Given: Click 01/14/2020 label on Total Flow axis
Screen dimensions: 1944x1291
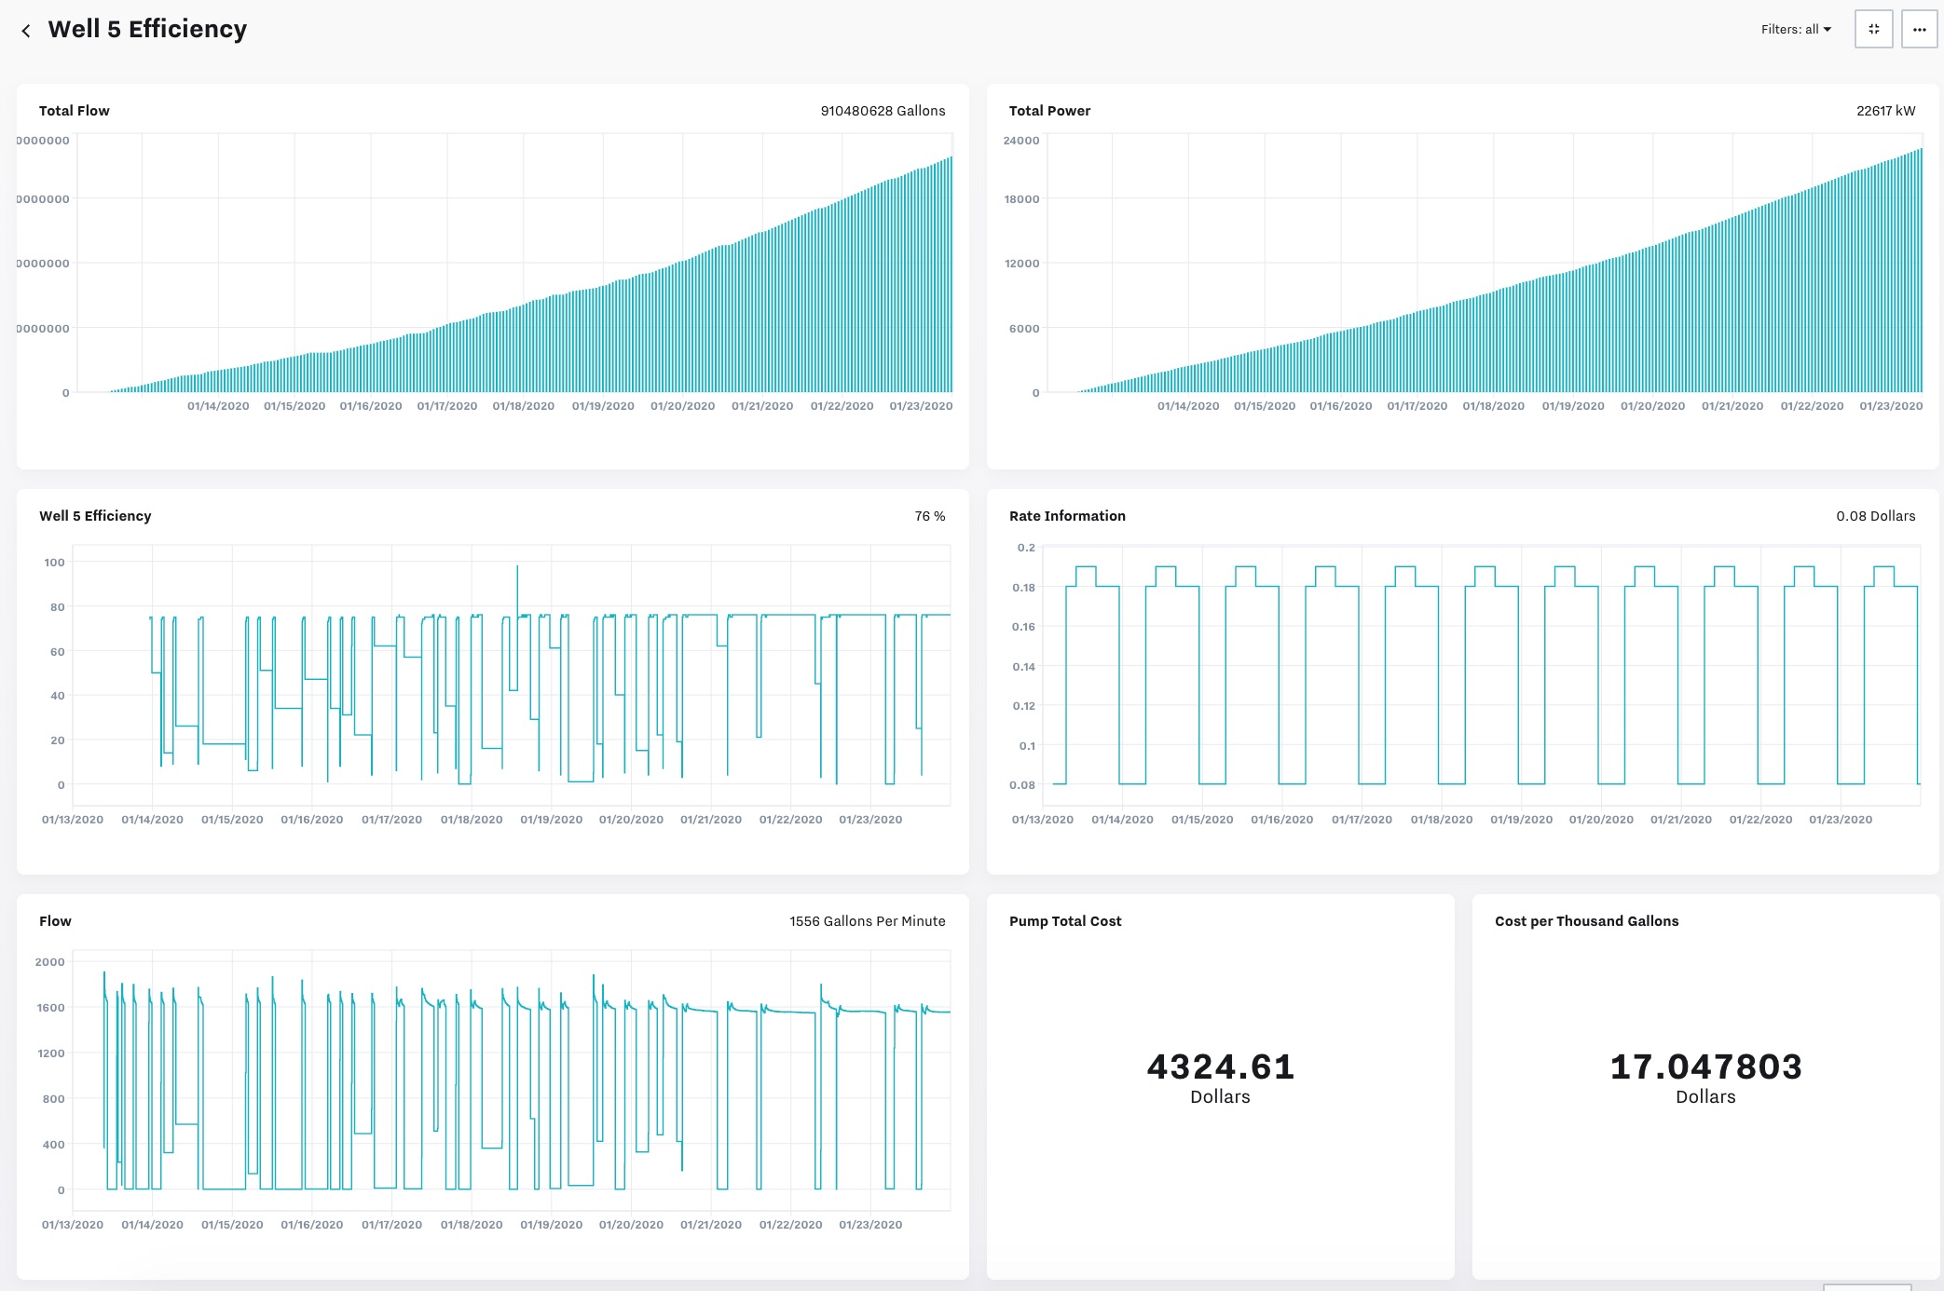Looking at the screenshot, I should coord(218,405).
